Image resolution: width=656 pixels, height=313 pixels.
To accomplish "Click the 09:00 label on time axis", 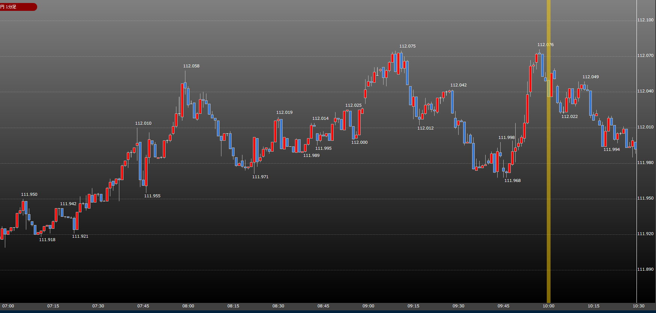I will pyautogui.click(x=369, y=306).
